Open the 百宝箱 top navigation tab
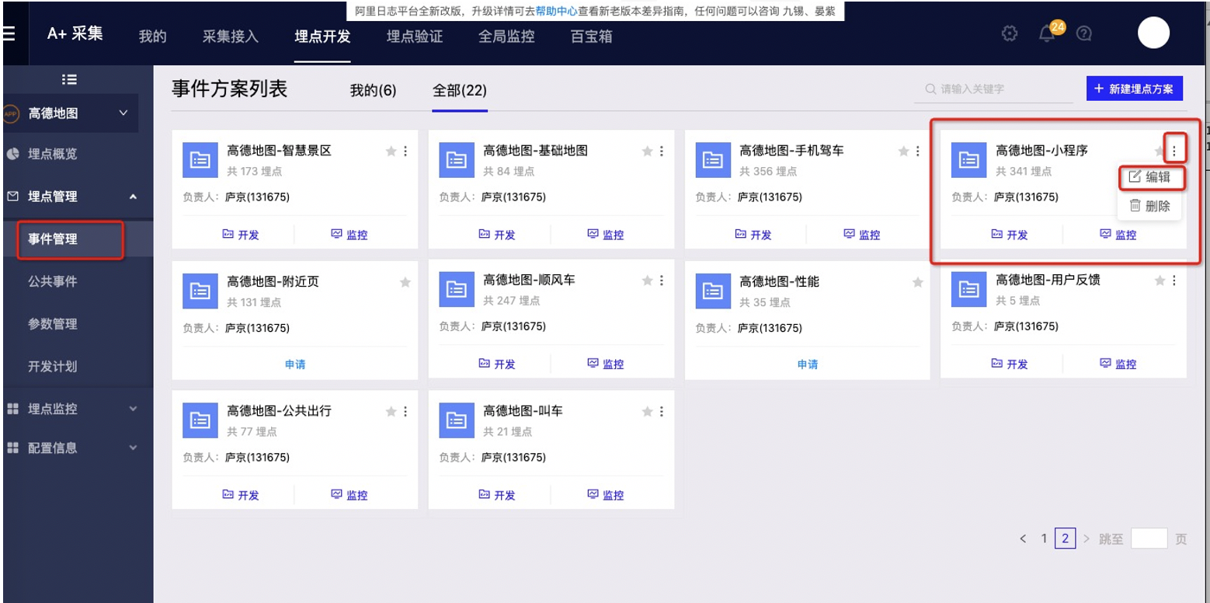Screen dimensions: 1210x603 (x=591, y=37)
